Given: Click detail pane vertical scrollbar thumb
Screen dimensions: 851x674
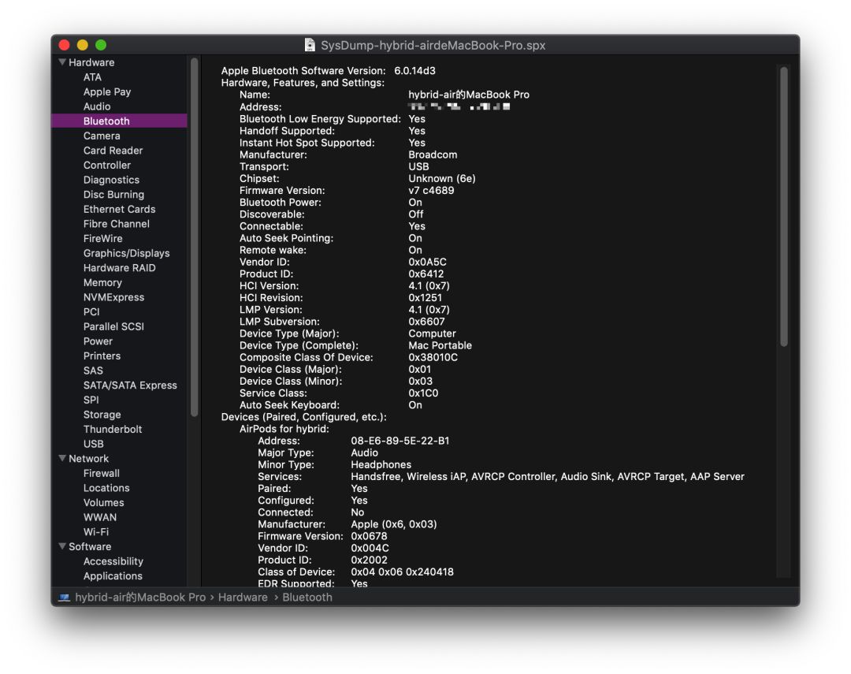Looking at the screenshot, I should tap(783, 207).
